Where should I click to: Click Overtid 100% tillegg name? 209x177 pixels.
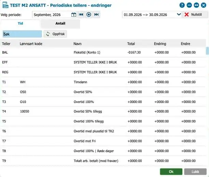(x=89, y=121)
